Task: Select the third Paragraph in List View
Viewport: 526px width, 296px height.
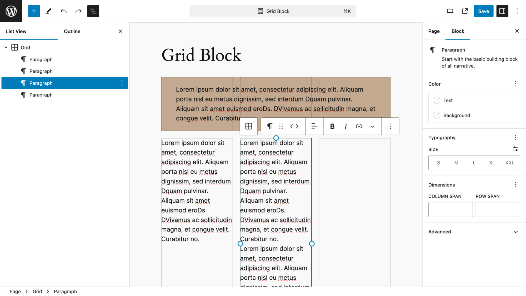Action: [x=41, y=83]
